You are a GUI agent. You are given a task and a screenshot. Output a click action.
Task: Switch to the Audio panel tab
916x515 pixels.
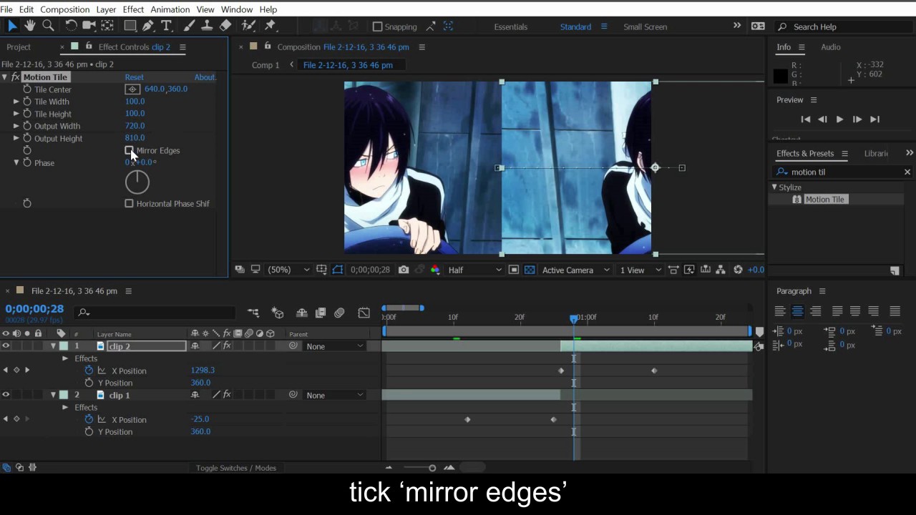coord(831,47)
